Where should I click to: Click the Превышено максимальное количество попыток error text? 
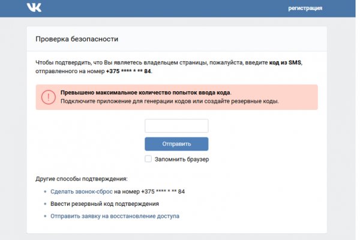pyautogui.click(x=145, y=92)
